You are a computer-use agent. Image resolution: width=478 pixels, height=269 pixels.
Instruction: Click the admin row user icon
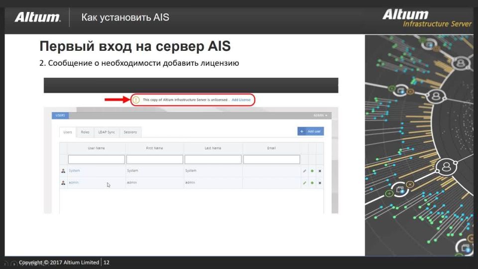(x=63, y=183)
